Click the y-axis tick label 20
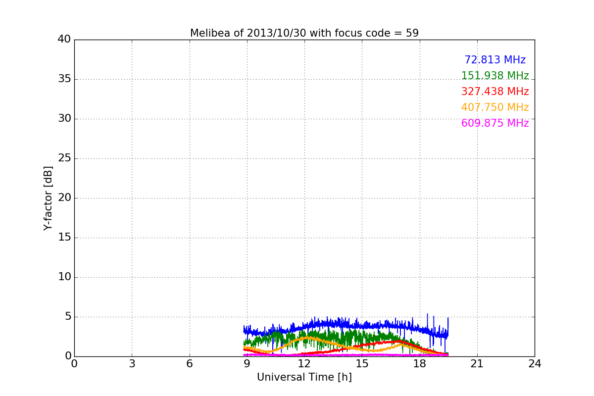The height and width of the screenshot is (396, 594). coord(64,198)
